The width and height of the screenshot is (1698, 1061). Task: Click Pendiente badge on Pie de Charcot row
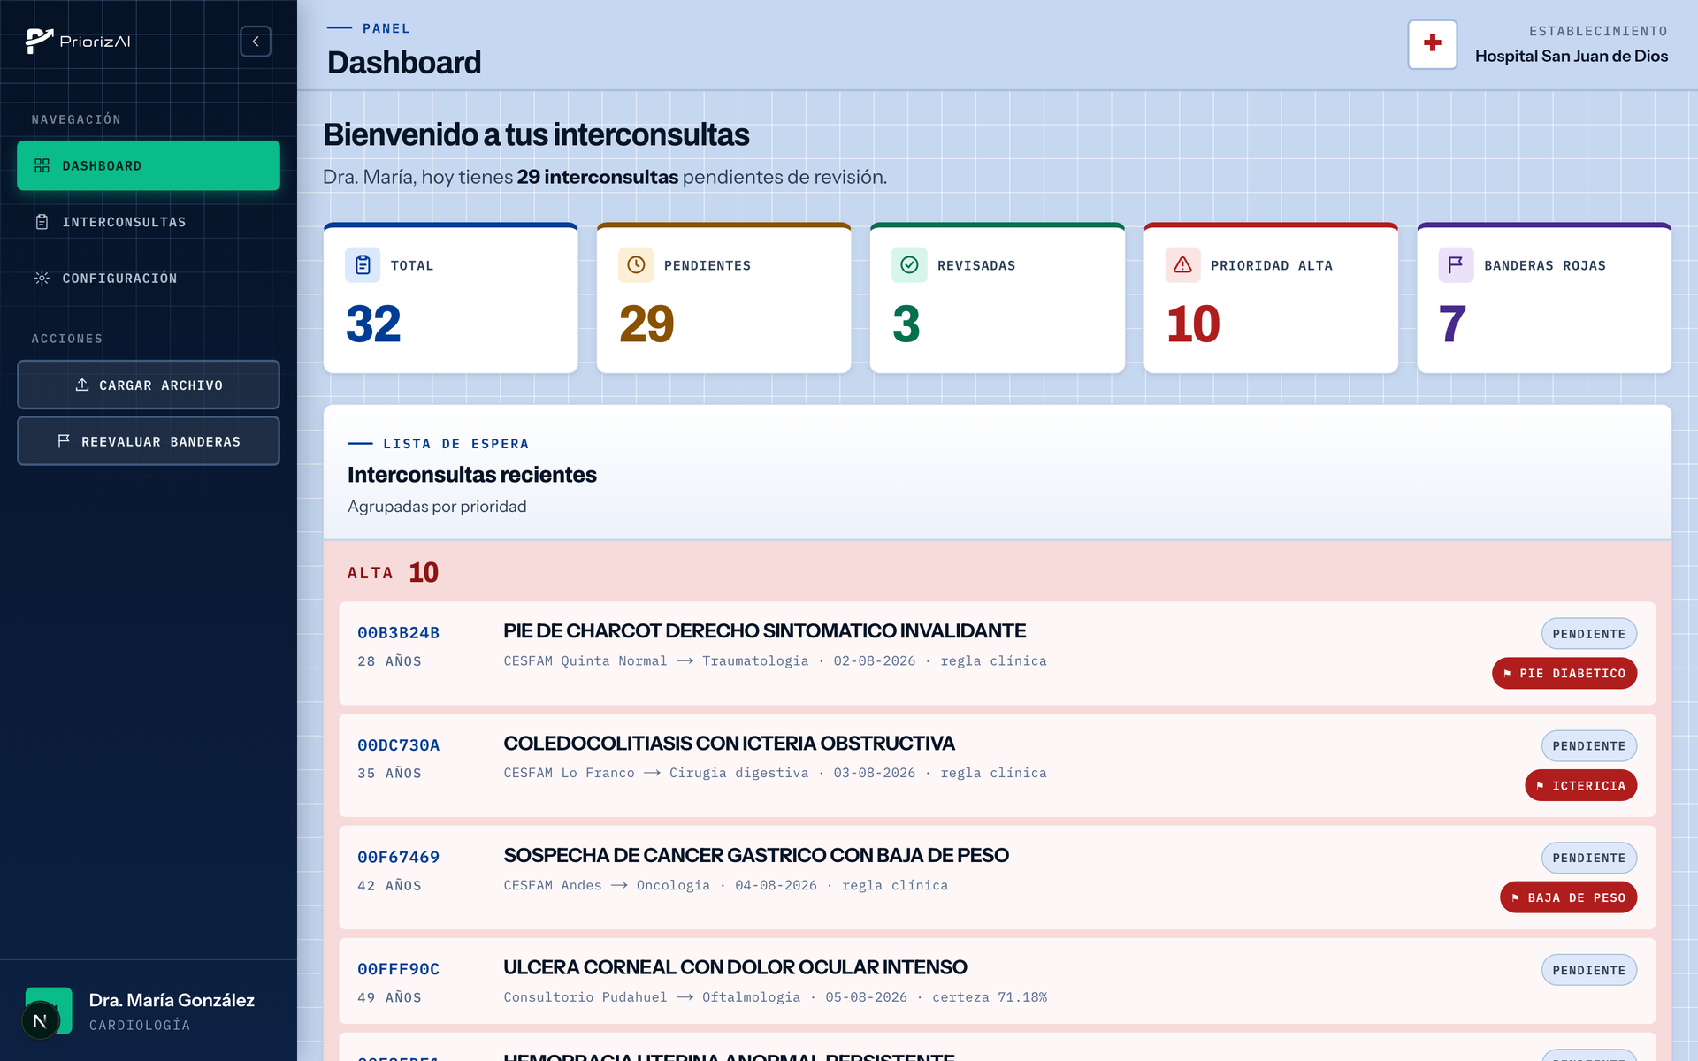click(1589, 634)
